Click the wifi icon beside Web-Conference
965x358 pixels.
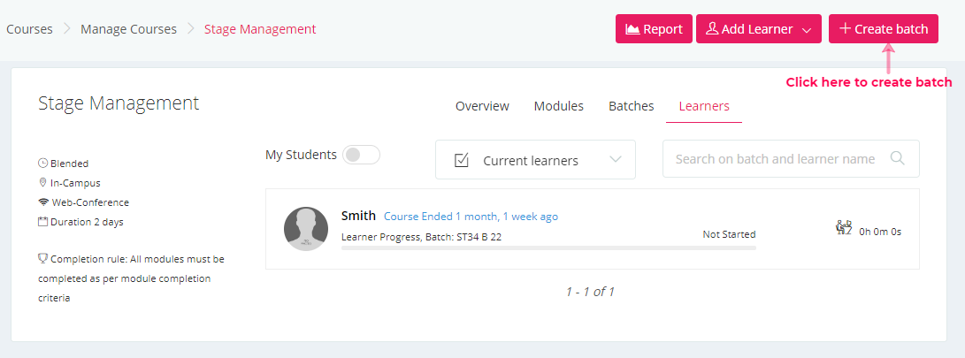(43, 202)
